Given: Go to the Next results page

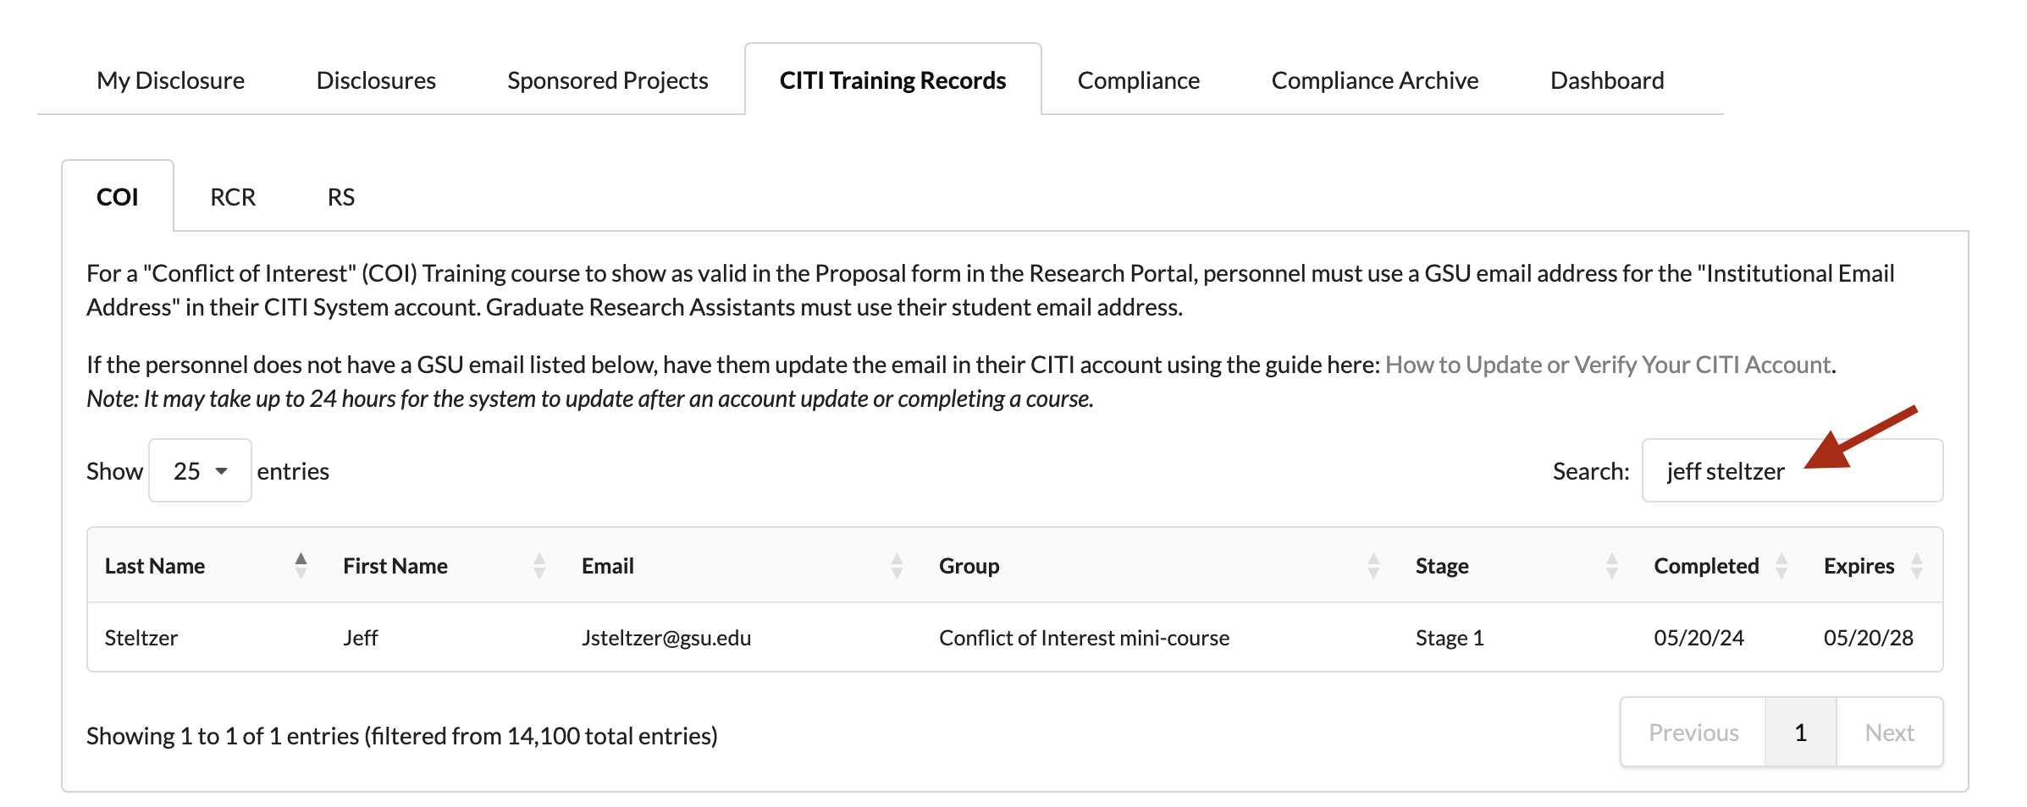Looking at the screenshot, I should click(1889, 733).
